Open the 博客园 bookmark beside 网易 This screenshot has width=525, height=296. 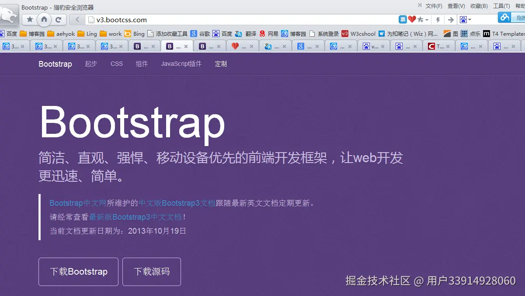coord(293,34)
